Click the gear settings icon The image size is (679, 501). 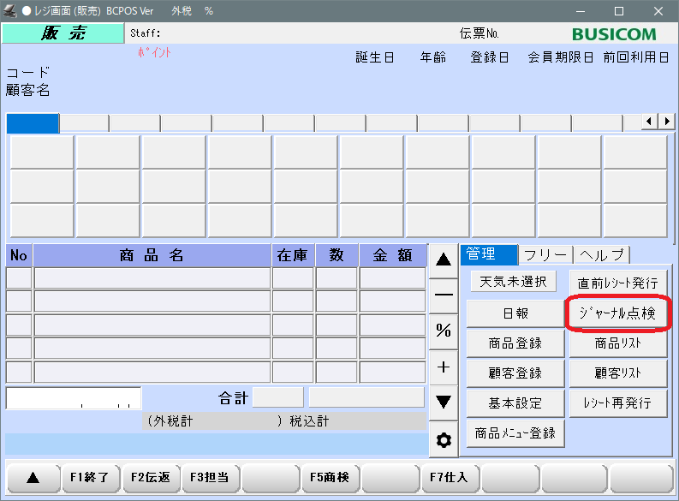444,440
